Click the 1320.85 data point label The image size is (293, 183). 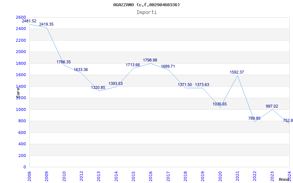[98, 87]
